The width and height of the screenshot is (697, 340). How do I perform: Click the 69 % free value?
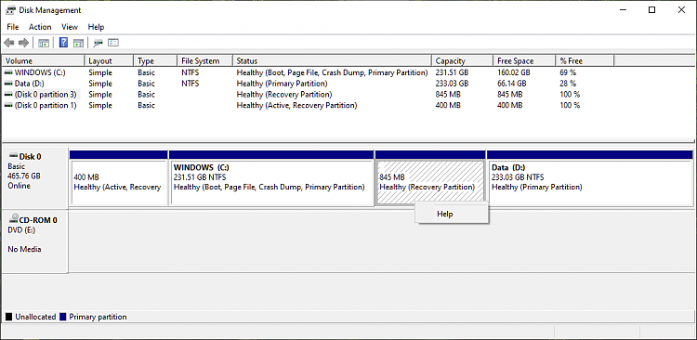[568, 72]
